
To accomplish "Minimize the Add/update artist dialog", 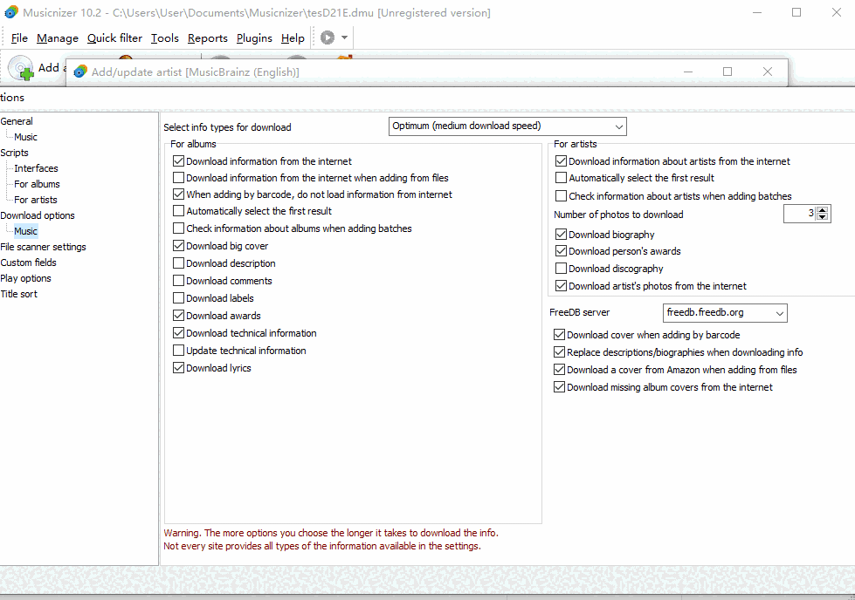I will [x=687, y=72].
